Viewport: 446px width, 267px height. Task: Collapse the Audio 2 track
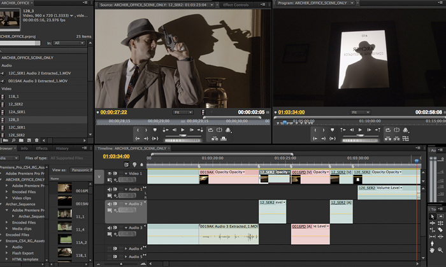pos(126,204)
